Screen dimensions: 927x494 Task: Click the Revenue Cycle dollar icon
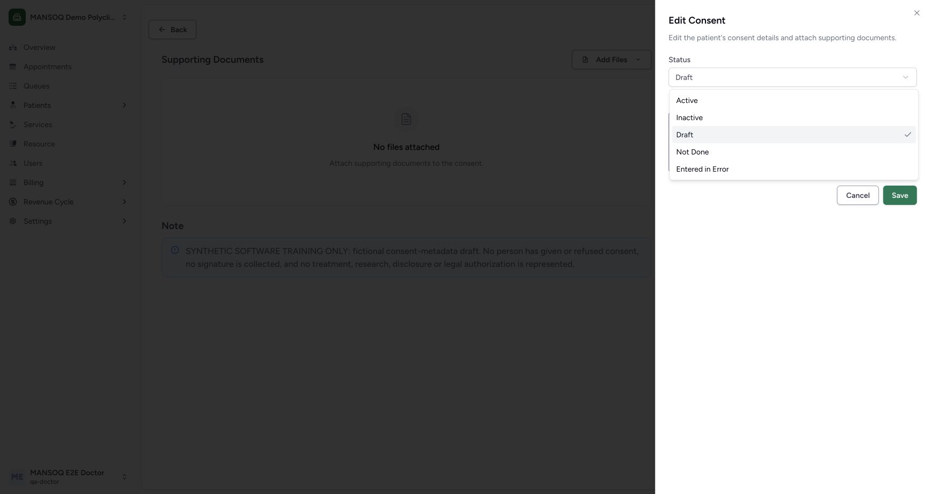click(x=13, y=202)
